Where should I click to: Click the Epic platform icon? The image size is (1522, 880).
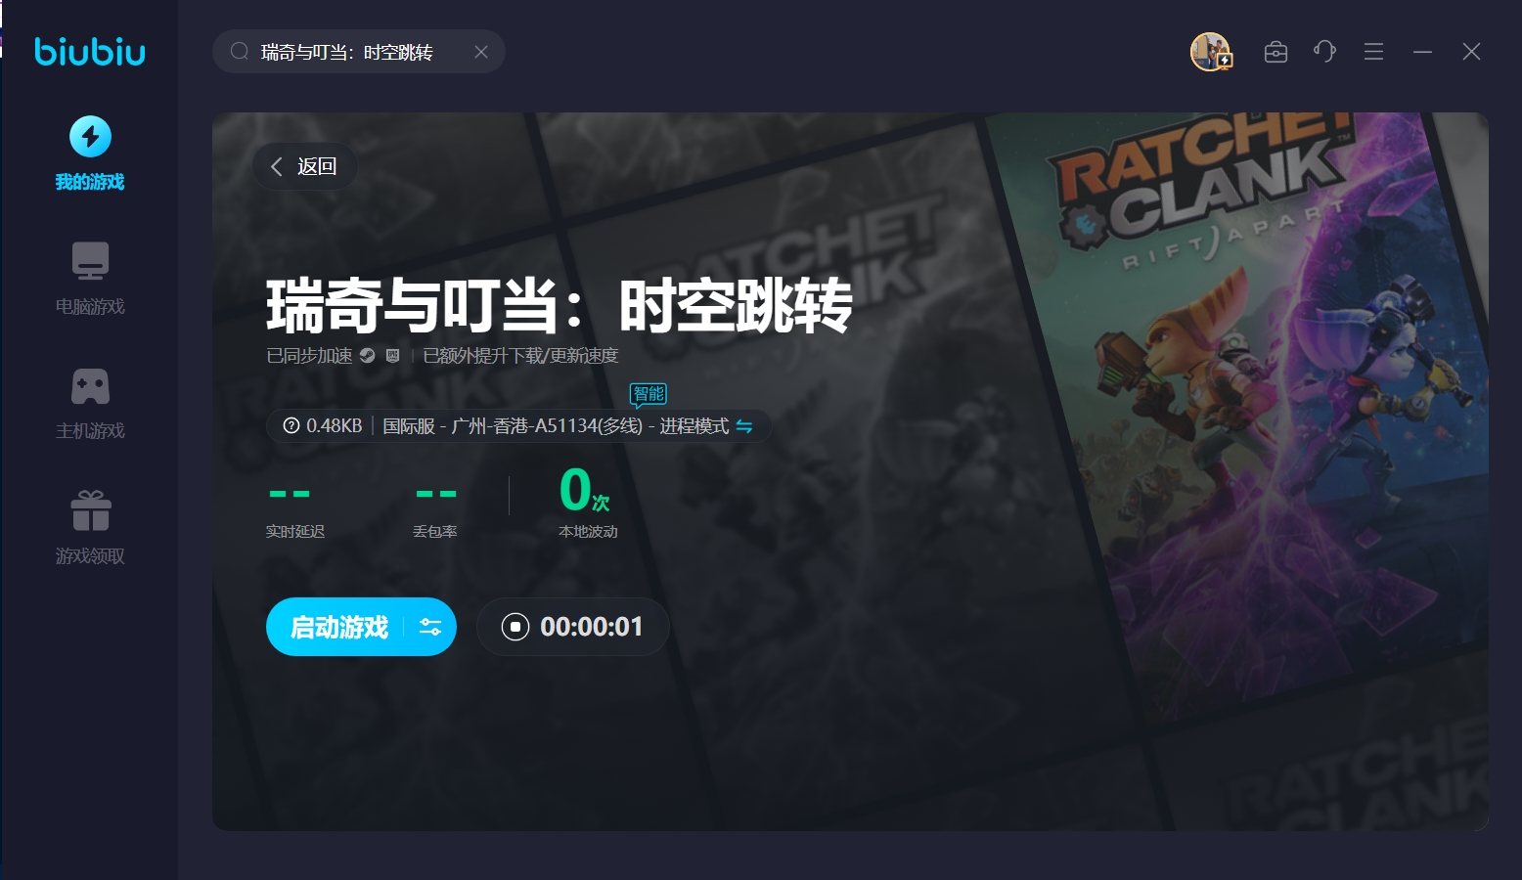point(393,356)
